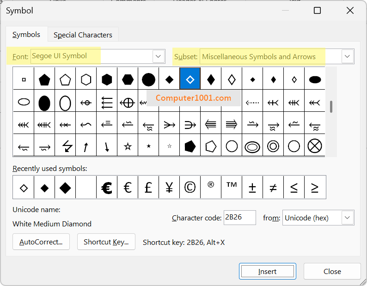Select the plus-minus symbol
The image size is (367, 286).
coord(252,188)
